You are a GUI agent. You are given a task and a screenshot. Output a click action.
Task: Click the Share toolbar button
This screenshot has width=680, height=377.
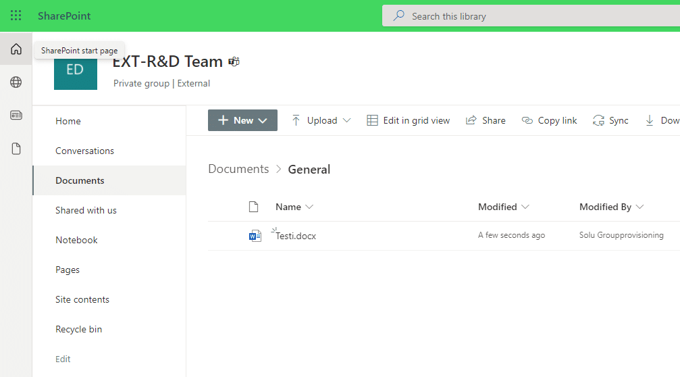(x=486, y=120)
